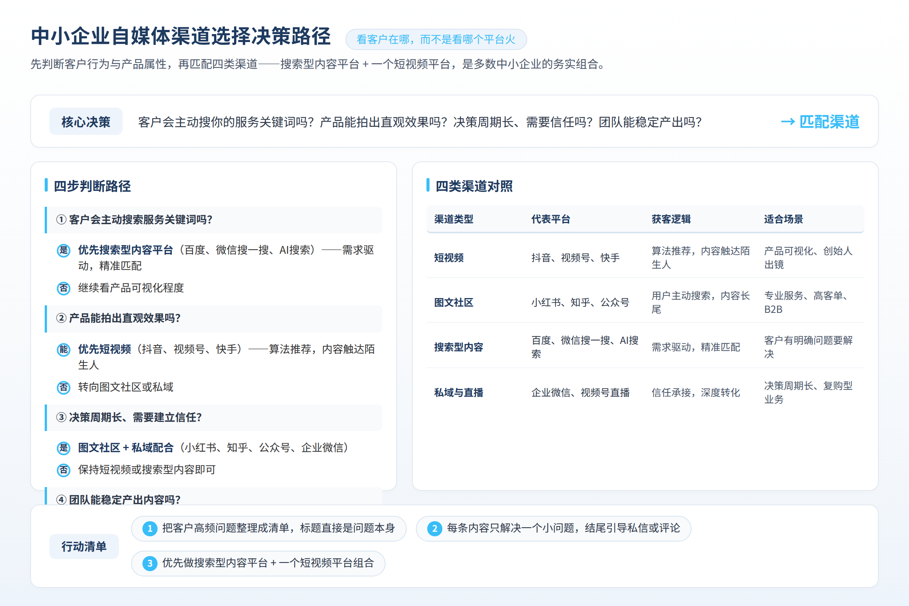Click the 获客逻辑 column header

coord(671,219)
